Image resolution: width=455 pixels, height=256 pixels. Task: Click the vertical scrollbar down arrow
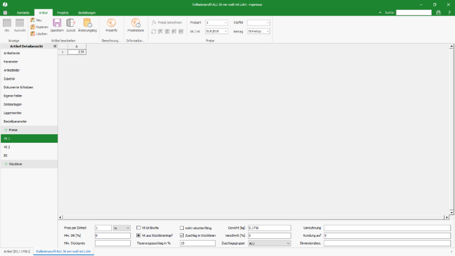click(x=452, y=213)
